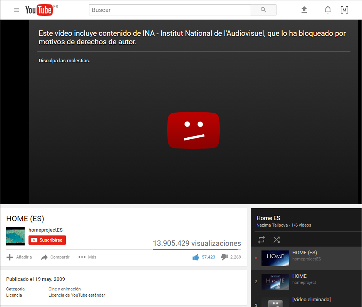The width and height of the screenshot is (362, 307).
Task: Open homeprojectES channel avatar
Action: pyautogui.click(x=15, y=236)
